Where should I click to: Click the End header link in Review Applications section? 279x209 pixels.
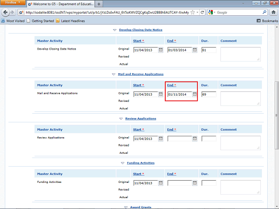171,129
